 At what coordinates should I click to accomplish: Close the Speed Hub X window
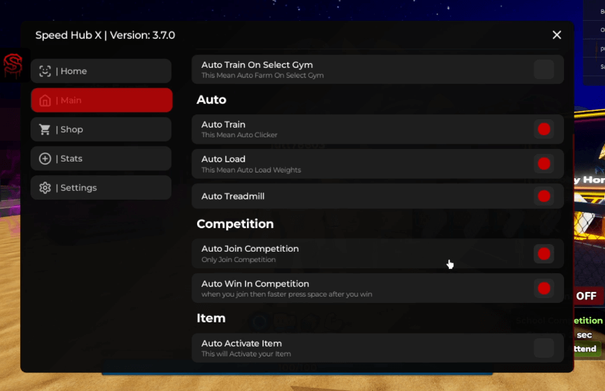556,35
